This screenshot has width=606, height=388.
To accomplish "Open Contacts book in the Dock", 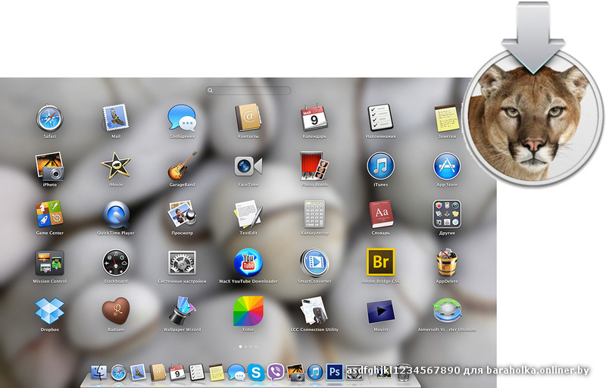I will tap(158, 373).
